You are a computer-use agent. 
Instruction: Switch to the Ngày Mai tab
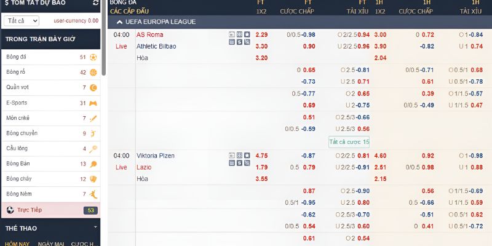point(51,244)
